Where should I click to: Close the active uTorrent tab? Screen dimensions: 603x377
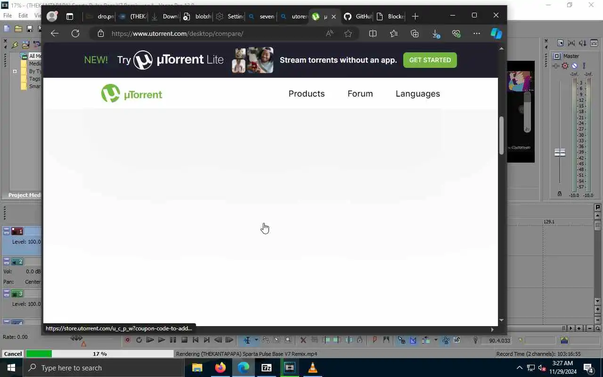click(x=334, y=16)
